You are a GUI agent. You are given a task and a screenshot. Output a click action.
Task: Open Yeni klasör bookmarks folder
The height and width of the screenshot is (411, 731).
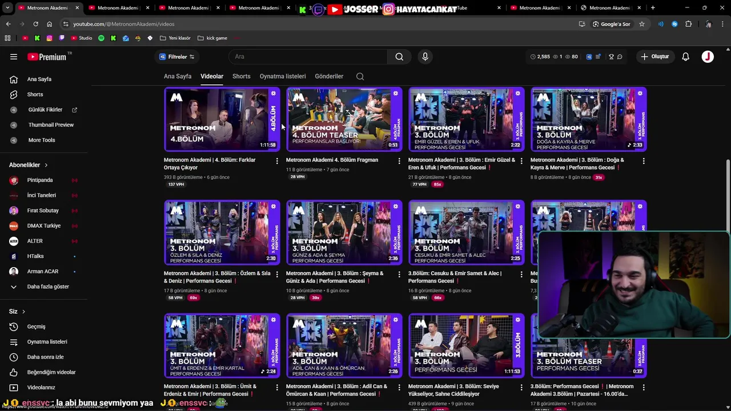175,38
